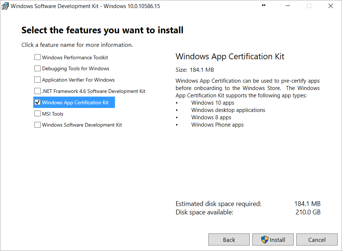This screenshot has width=342, height=251.
Task: Close the SDK setup window
Action: pos(331,6)
